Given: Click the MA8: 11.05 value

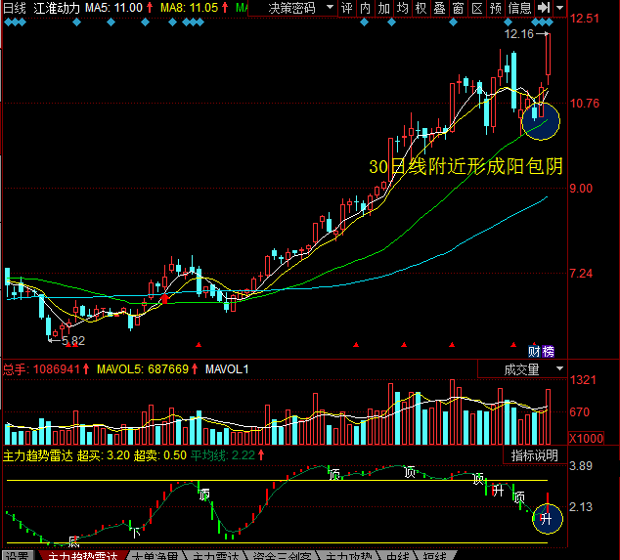Looking at the screenshot, I should point(189,8).
